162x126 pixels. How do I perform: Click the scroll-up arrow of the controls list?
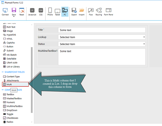(x=32, y=25)
